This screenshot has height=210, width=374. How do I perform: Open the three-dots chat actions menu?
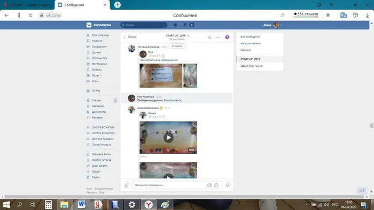pyautogui.click(x=217, y=37)
